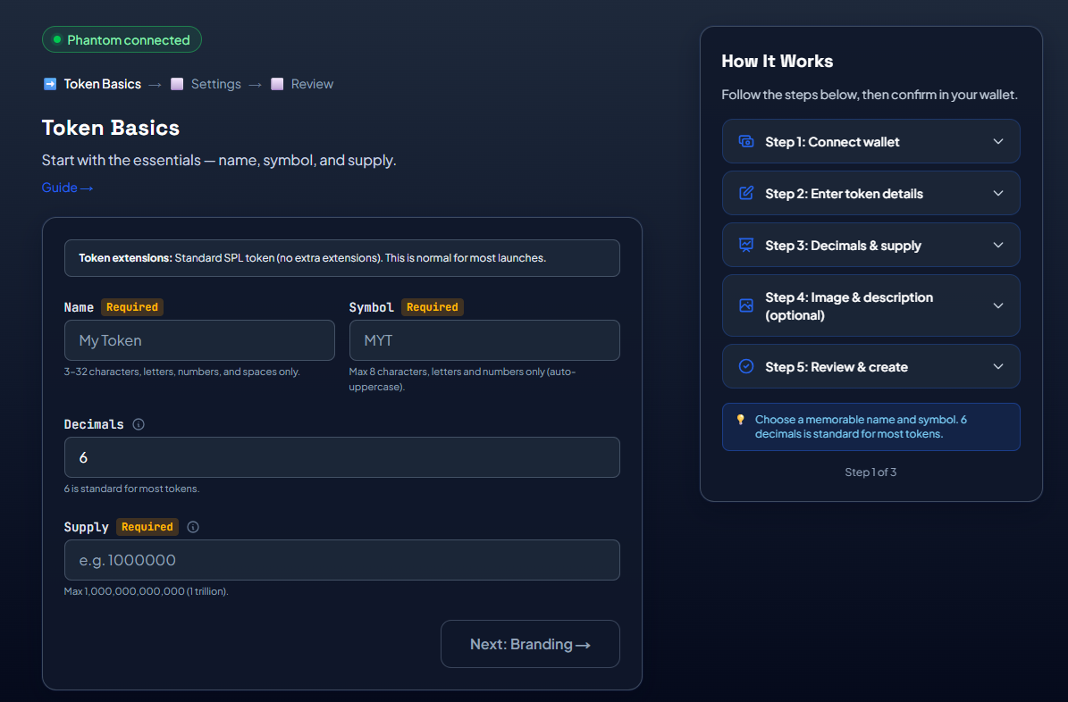This screenshot has width=1068, height=702.
Task: Expand Step 3: Decimals & supply
Action: (x=998, y=245)
